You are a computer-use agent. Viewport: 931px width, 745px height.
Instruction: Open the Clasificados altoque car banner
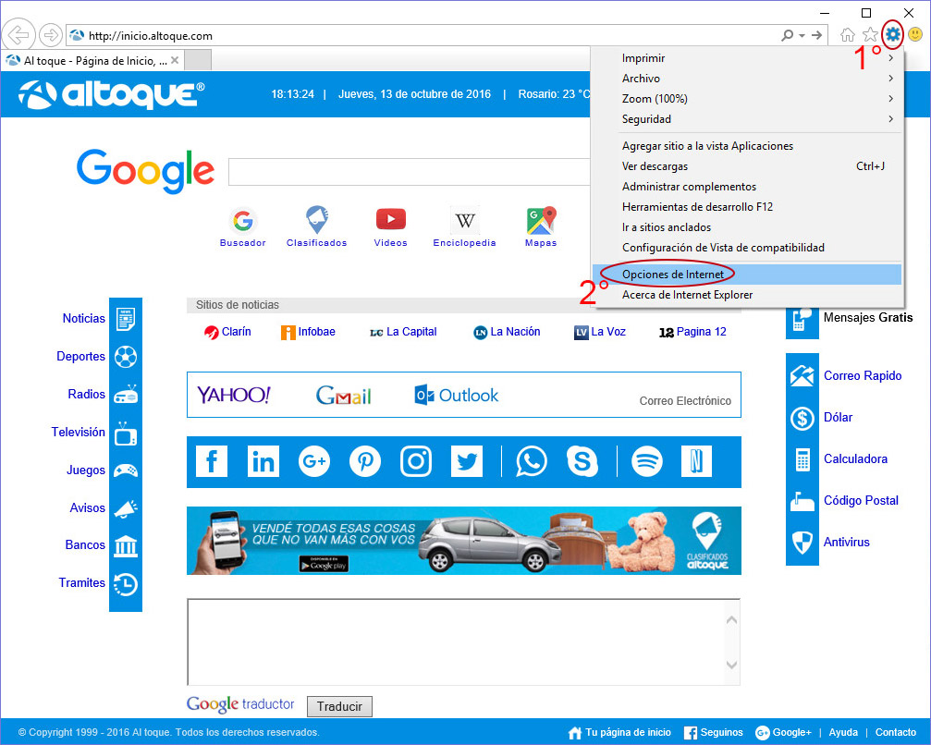pyautogui.click(x=464, y=541)
